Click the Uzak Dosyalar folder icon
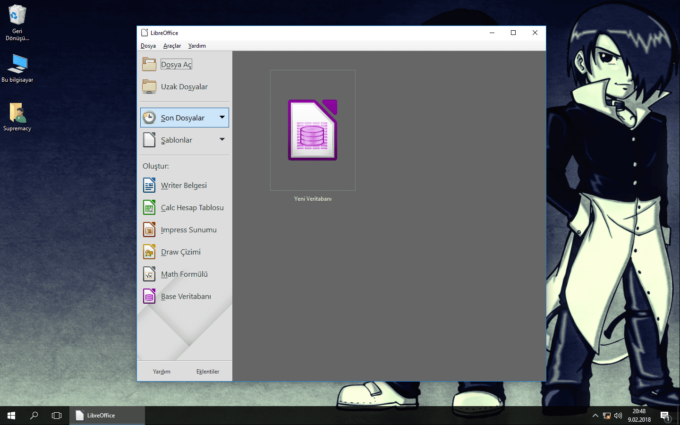The width and height of the screenshot is (680, 425). click(x=149, y=86)
